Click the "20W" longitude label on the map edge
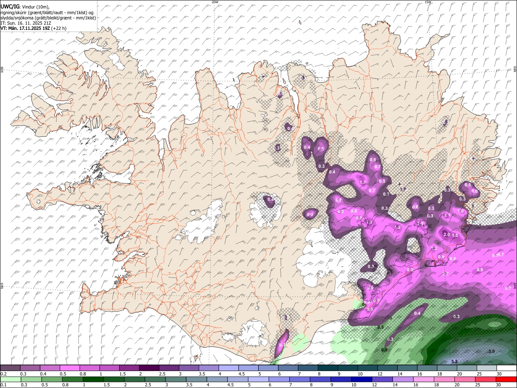The image size is (517, 388). (x=215, y=2)
